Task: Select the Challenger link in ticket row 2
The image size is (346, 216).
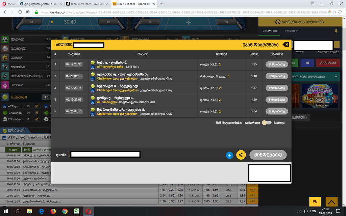Action: [x=117, y=78]
